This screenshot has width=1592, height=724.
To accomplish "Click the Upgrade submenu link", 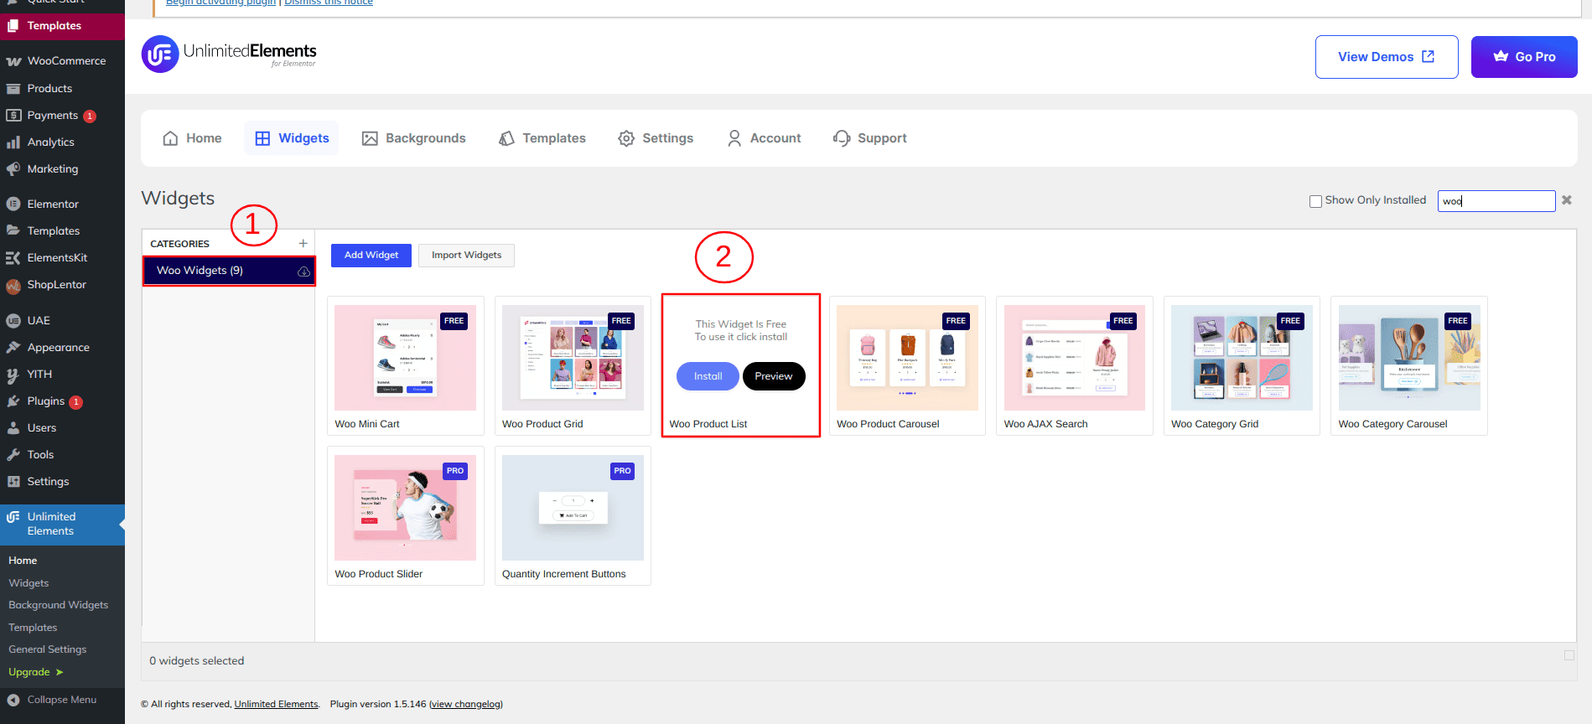I will [x=36, y=672].
